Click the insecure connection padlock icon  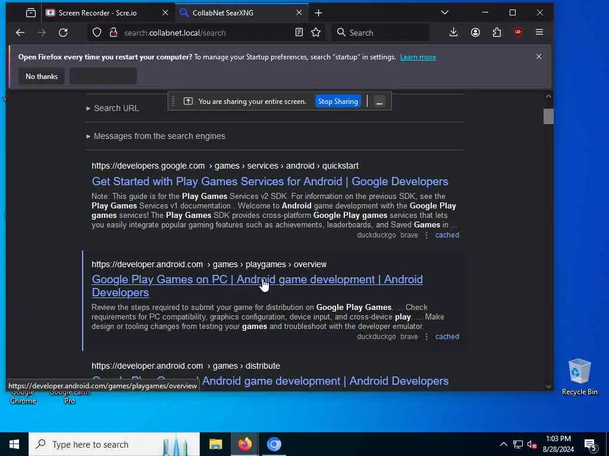click(114, 33)
